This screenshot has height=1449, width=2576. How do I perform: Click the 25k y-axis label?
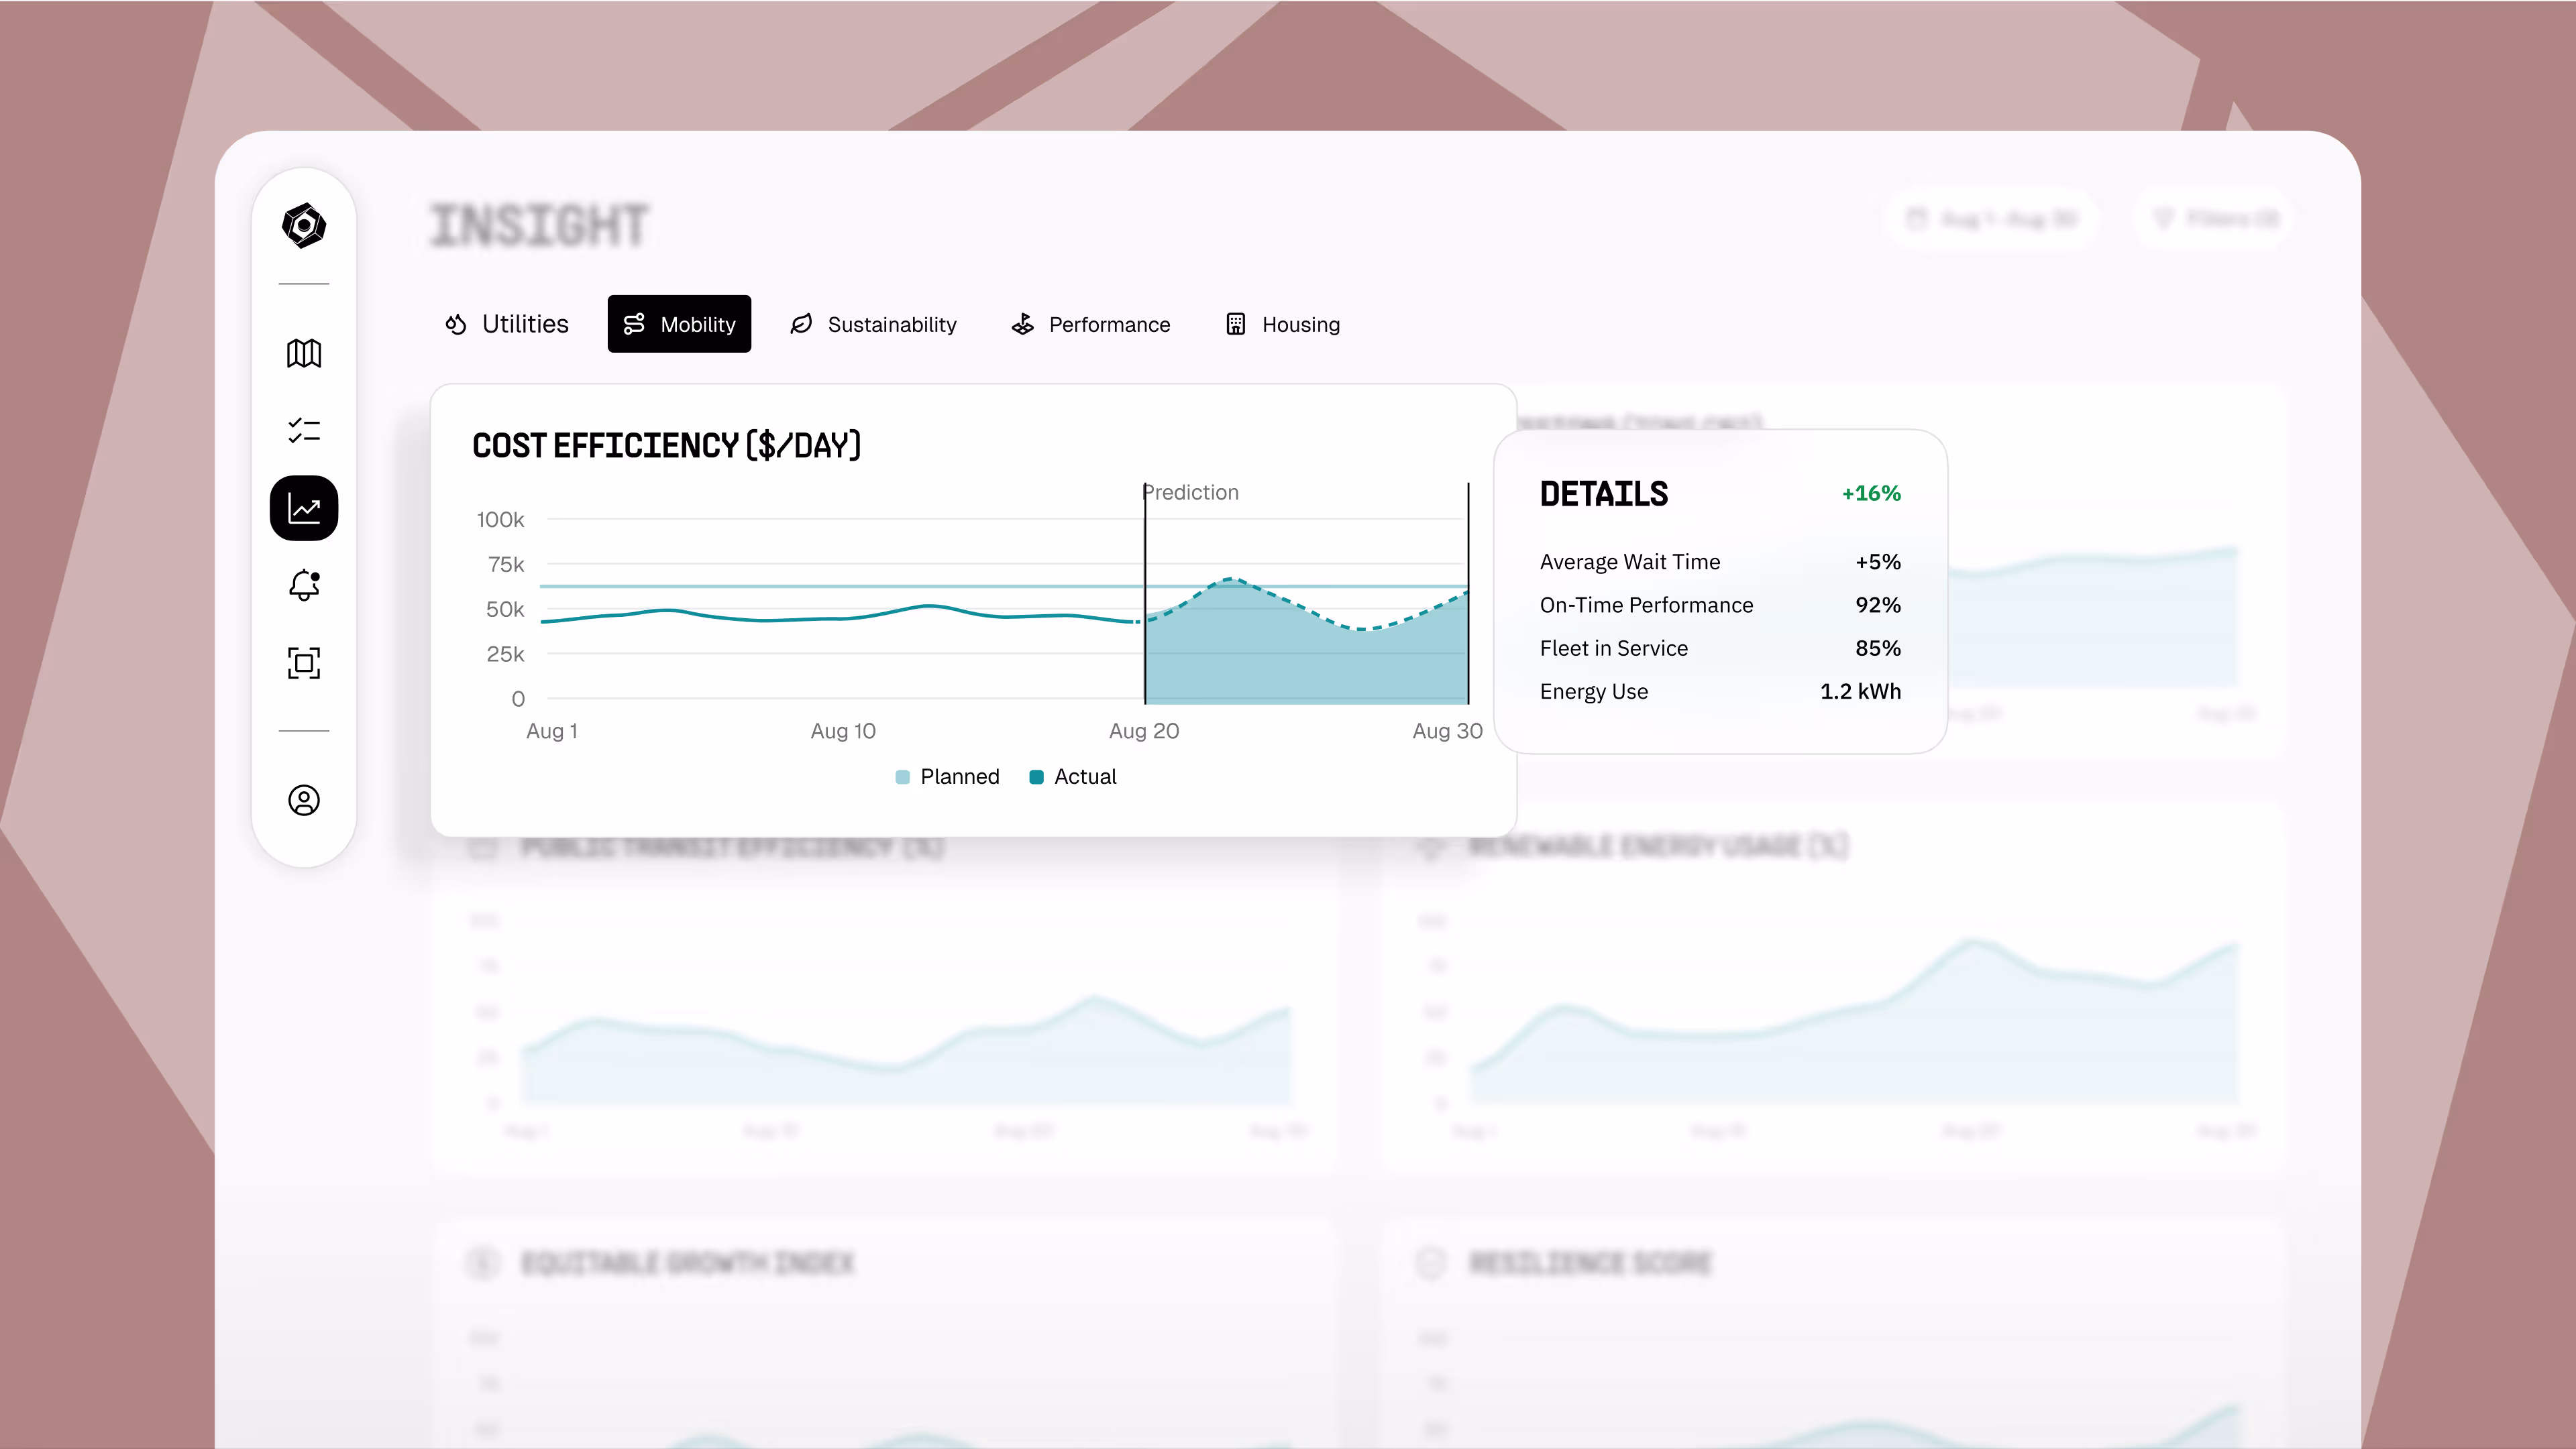(x=505, y=654)
